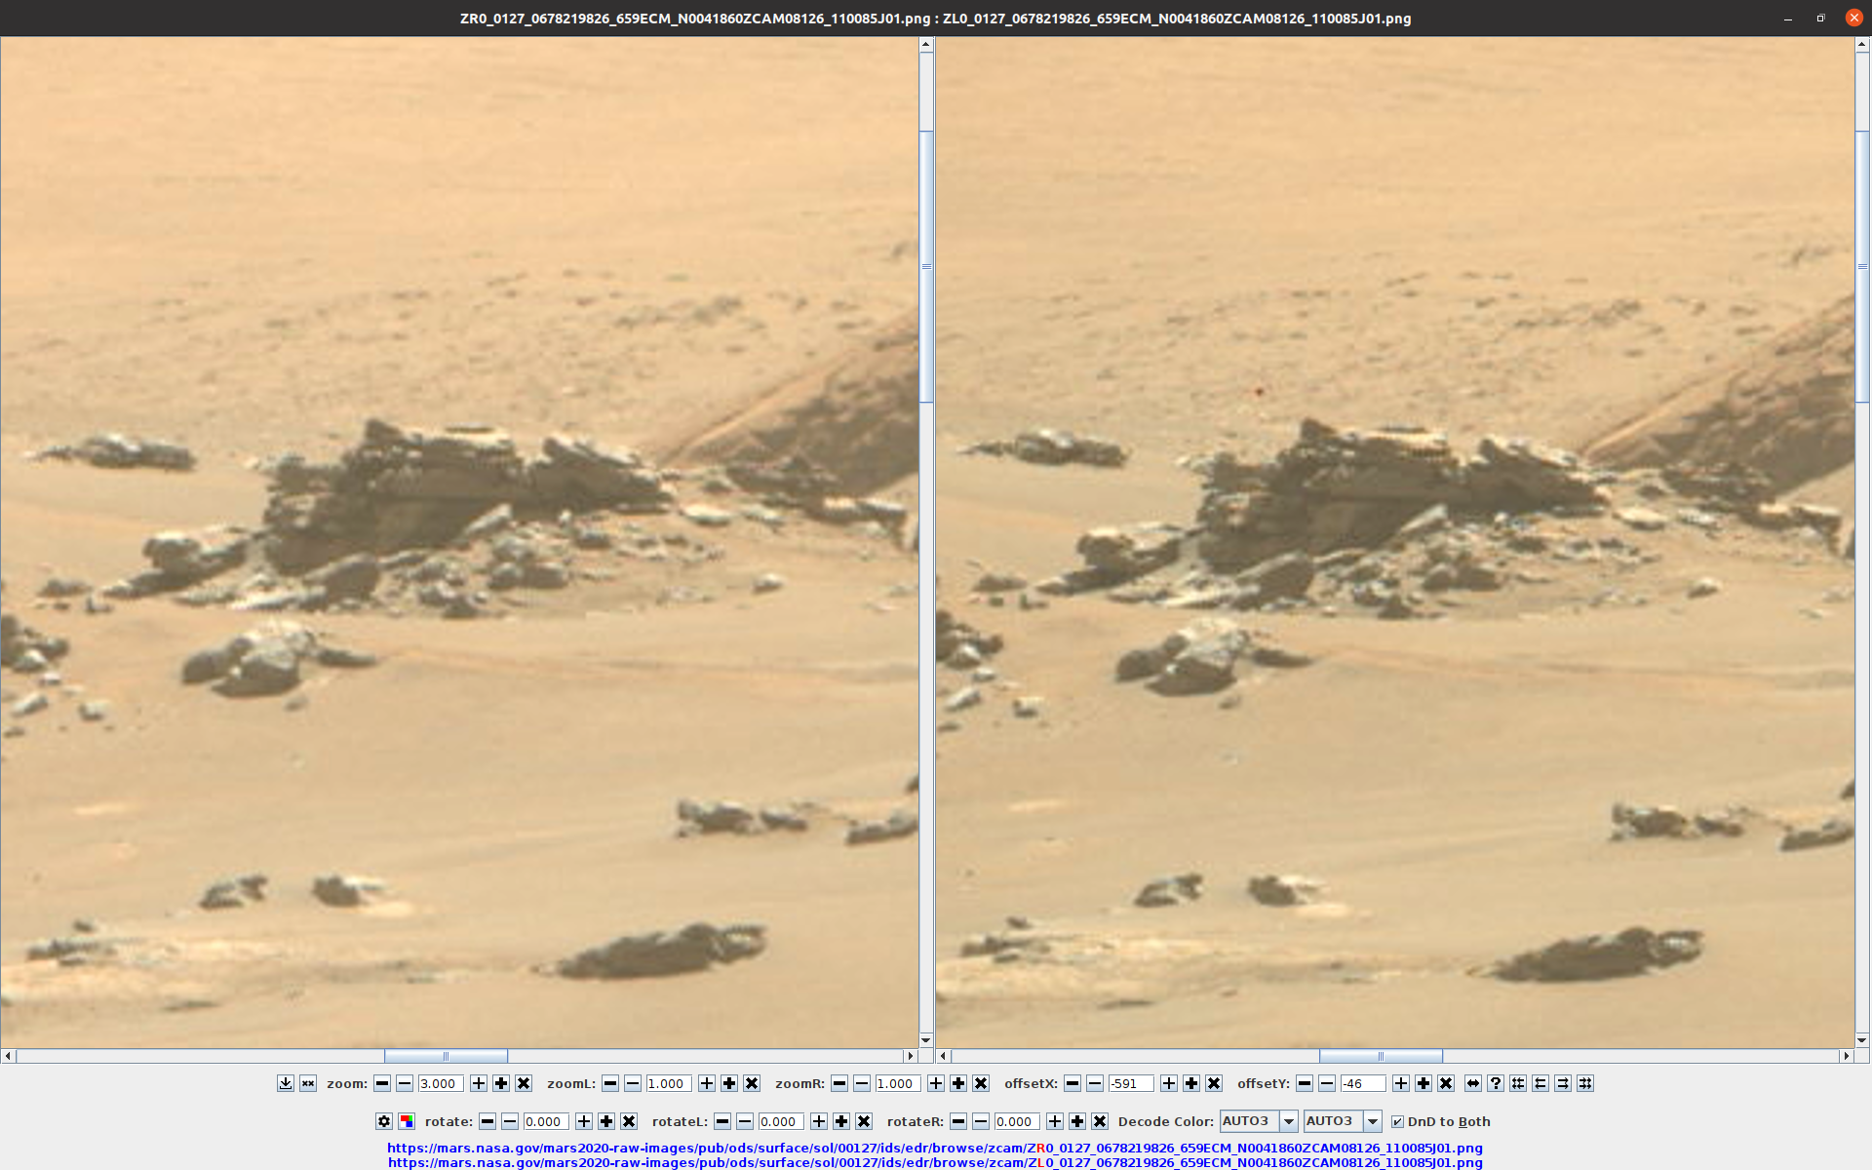1872x1170 pixels.
Task: Open the ZR0 right image URL link
Action: pos(934,1148)
